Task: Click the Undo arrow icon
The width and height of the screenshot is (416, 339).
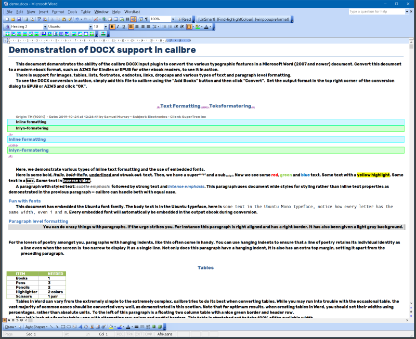Action: (77, 19)
